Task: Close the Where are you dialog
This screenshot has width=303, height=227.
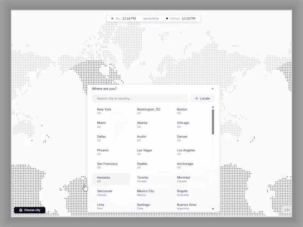Action: (x=212, y=89)
